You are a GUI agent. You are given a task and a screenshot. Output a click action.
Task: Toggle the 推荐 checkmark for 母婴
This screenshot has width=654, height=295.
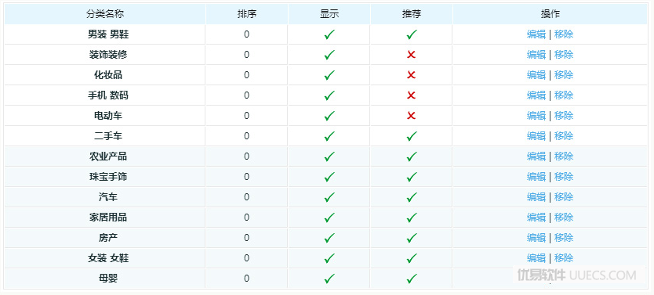412,279
